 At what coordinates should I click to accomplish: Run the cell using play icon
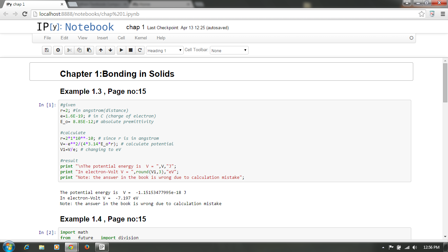click(121, 50)
